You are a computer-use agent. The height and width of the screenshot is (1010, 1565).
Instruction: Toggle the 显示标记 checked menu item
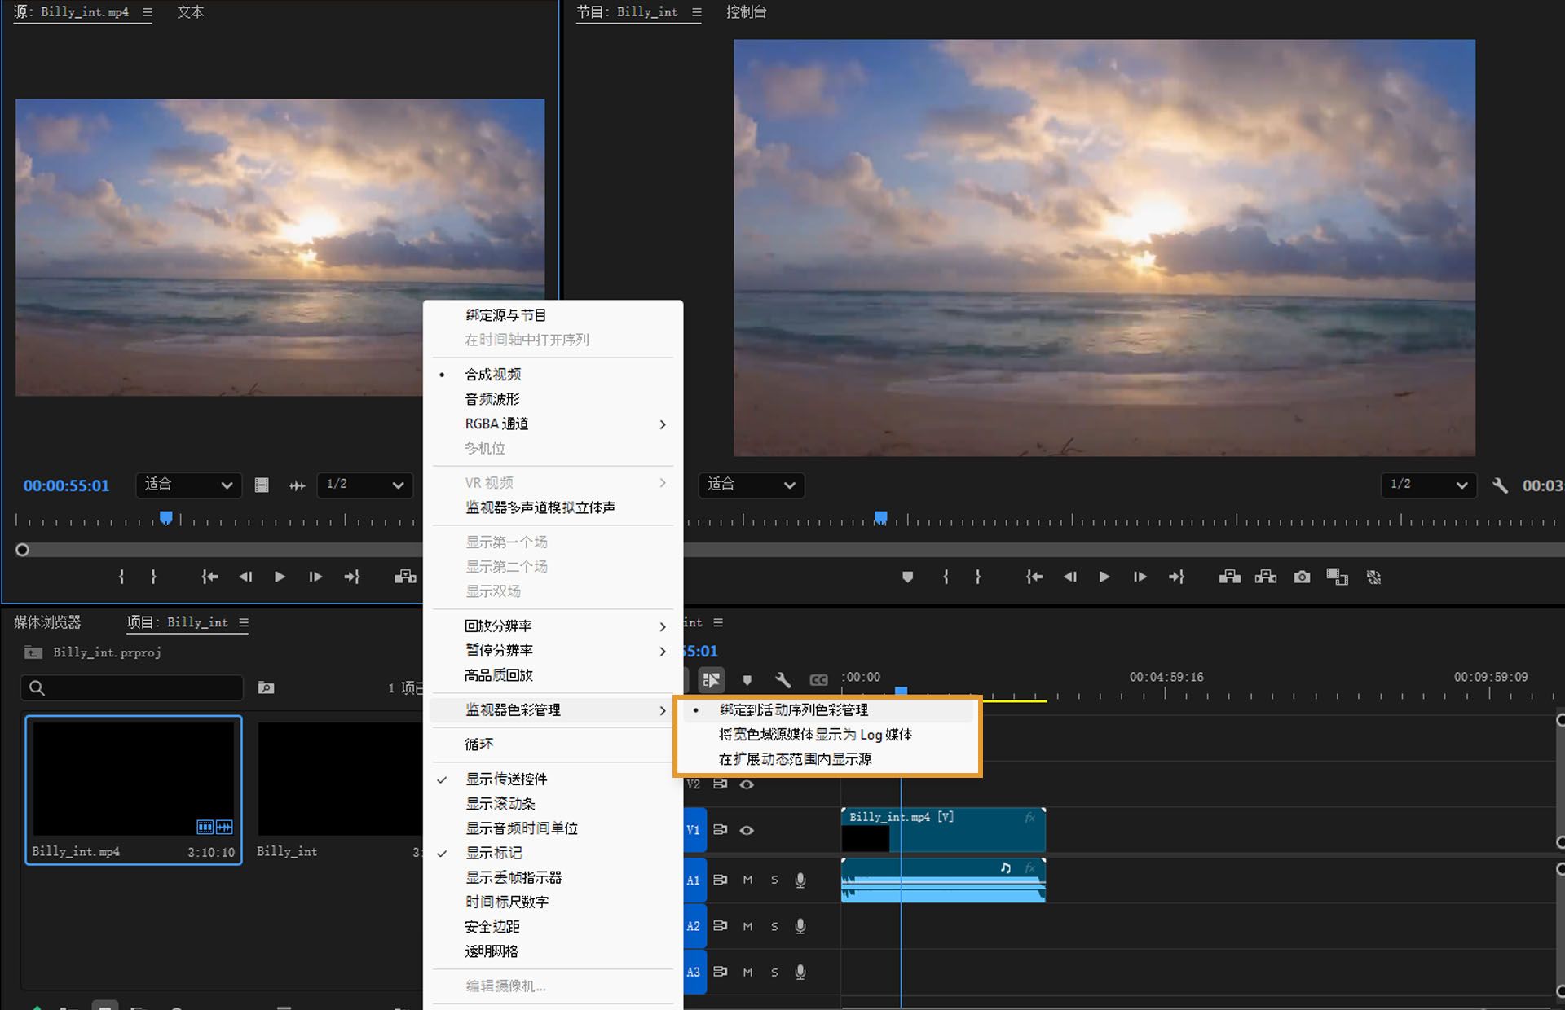click(x=494, y=853)
